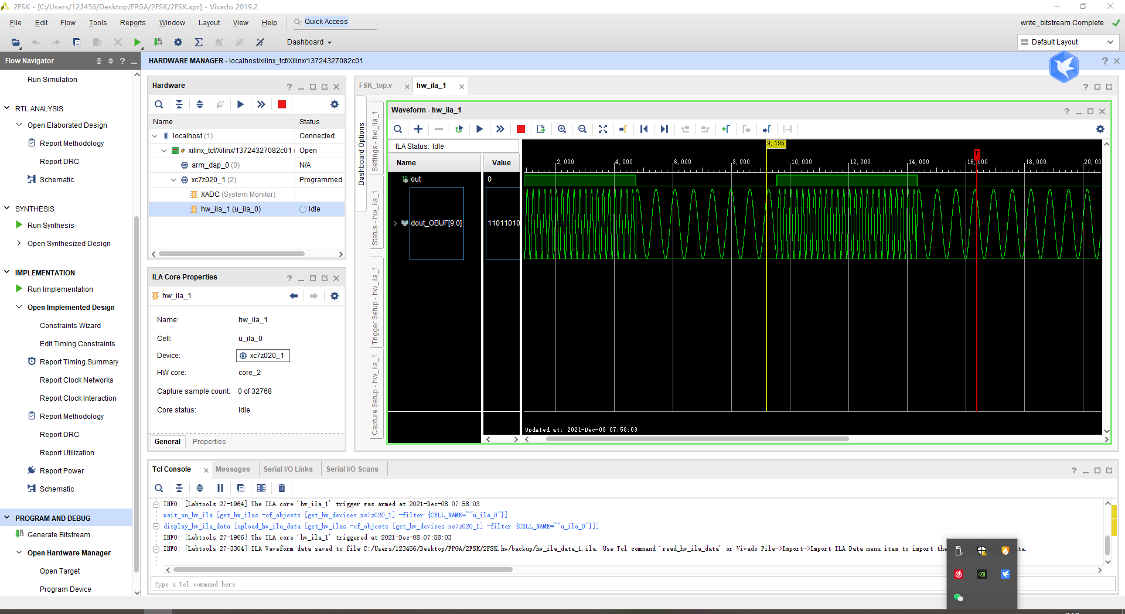Export ILA waveform data

541,129
